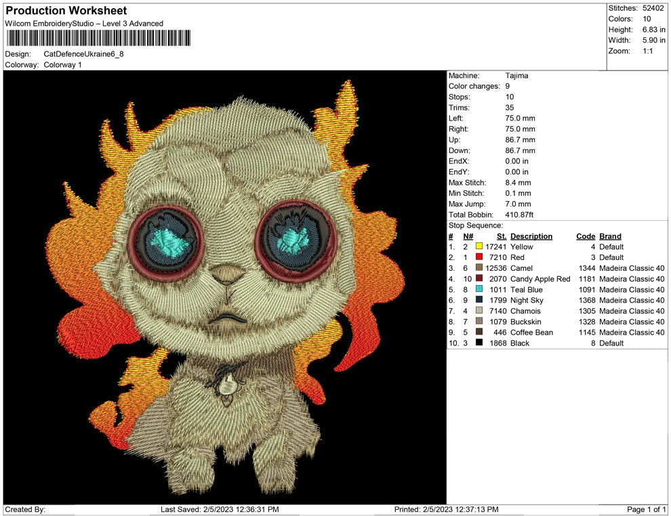
Task: Click the design name 'CatDefenceUkraine6_8'
Action: click(84, 54)
